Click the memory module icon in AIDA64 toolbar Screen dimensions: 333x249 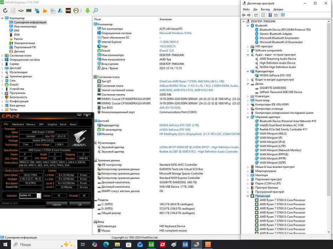(x=29, y=10)
